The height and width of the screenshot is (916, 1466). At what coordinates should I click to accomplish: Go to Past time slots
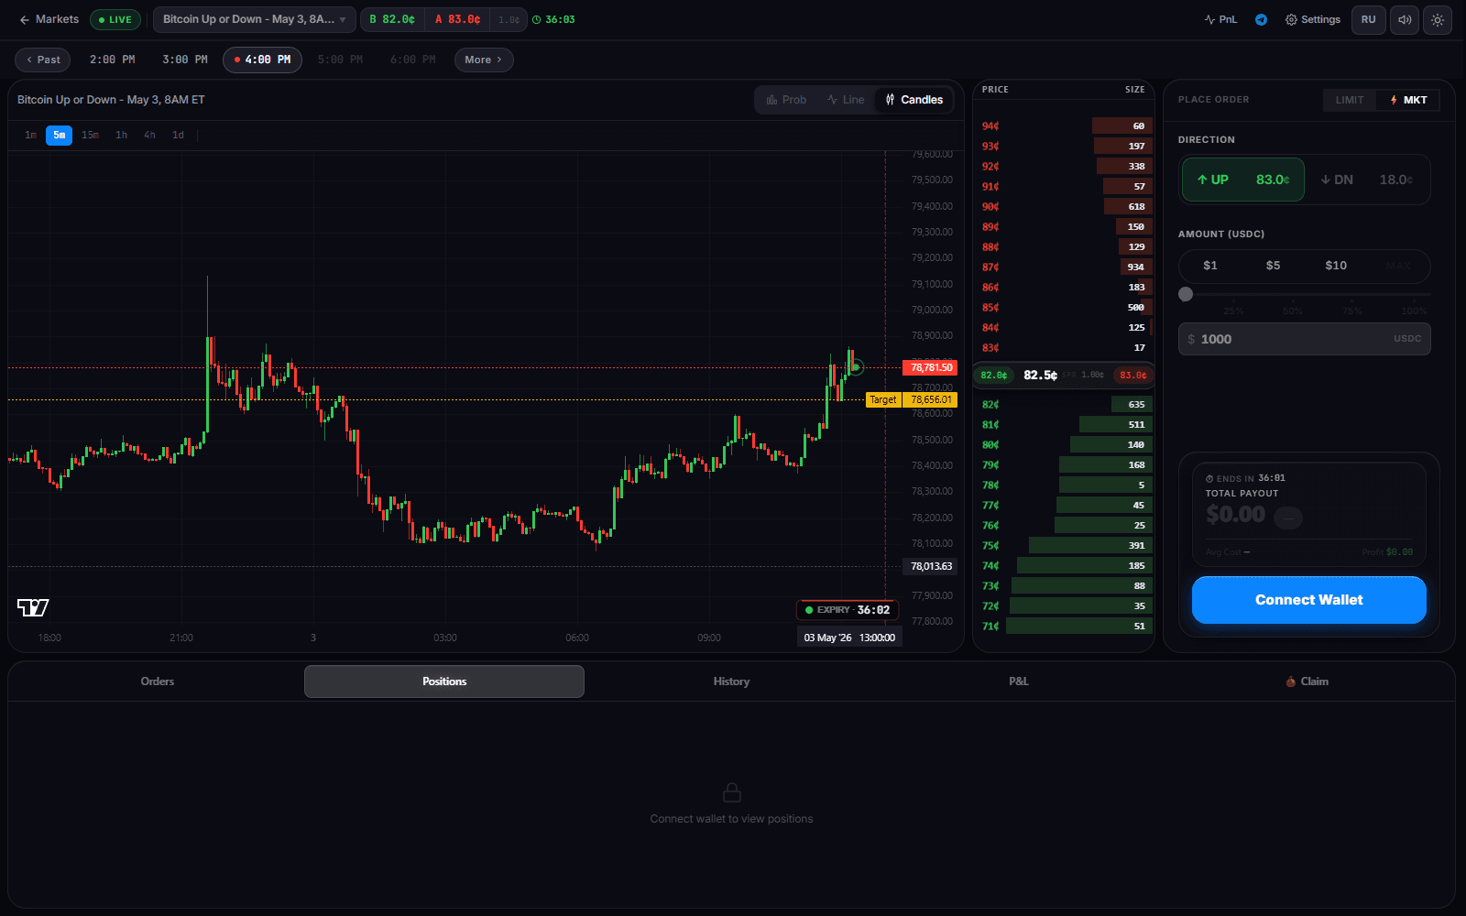point(43,60)
